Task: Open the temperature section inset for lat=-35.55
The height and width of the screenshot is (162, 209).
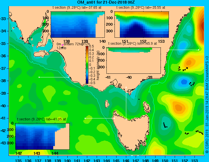Action: point(142,25)
